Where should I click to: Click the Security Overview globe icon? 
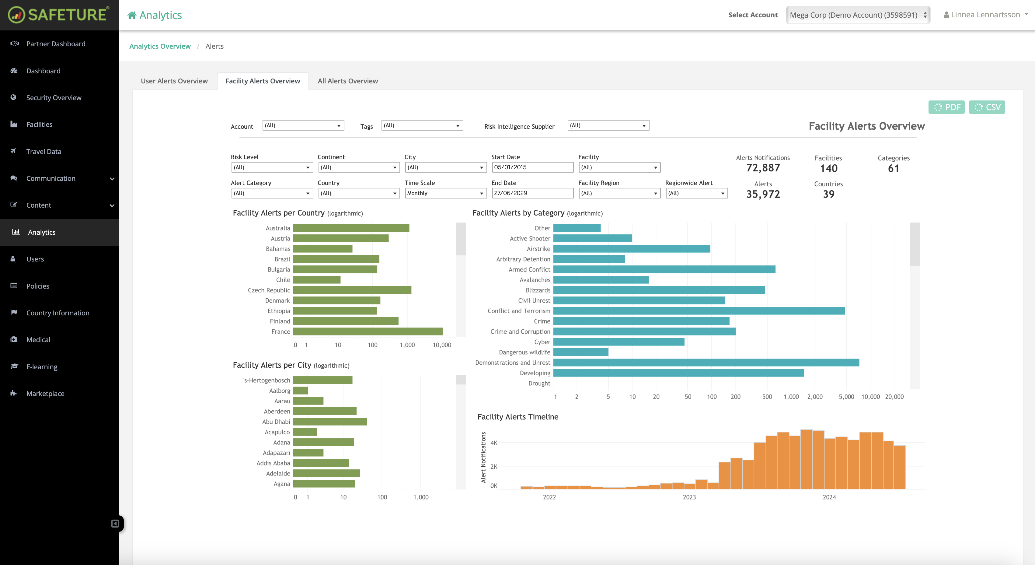coord(14,97)
